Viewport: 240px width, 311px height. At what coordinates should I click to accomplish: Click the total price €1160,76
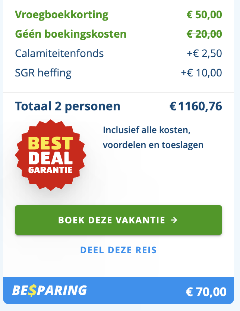click(196, 106)
